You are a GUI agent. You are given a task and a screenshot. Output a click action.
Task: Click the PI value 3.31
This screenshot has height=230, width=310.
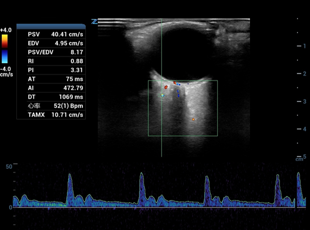click(77, 70)
